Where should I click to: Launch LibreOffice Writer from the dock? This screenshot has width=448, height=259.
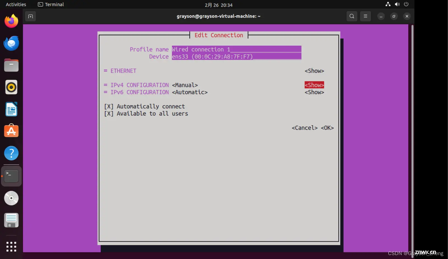point(11,109)
